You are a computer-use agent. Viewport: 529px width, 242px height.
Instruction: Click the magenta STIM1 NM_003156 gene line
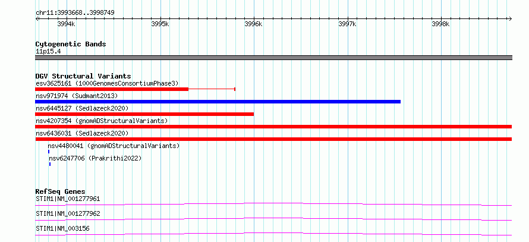click(273, 234)
